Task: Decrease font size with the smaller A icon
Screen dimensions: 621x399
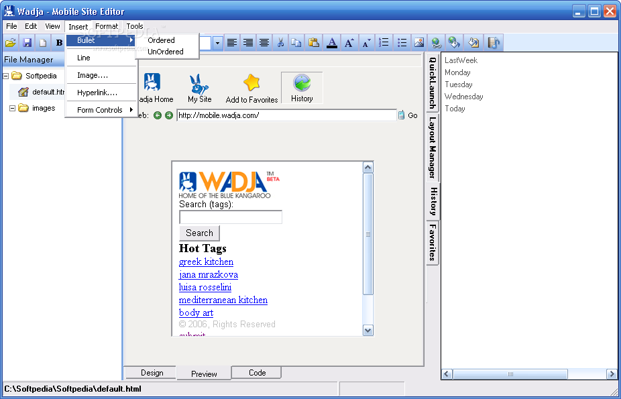Action: (x=366, y=42)
